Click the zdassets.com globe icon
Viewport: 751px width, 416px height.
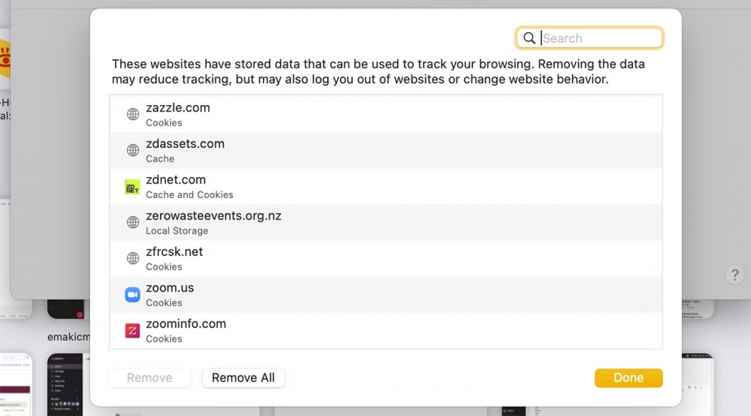(x=133, y=151)
